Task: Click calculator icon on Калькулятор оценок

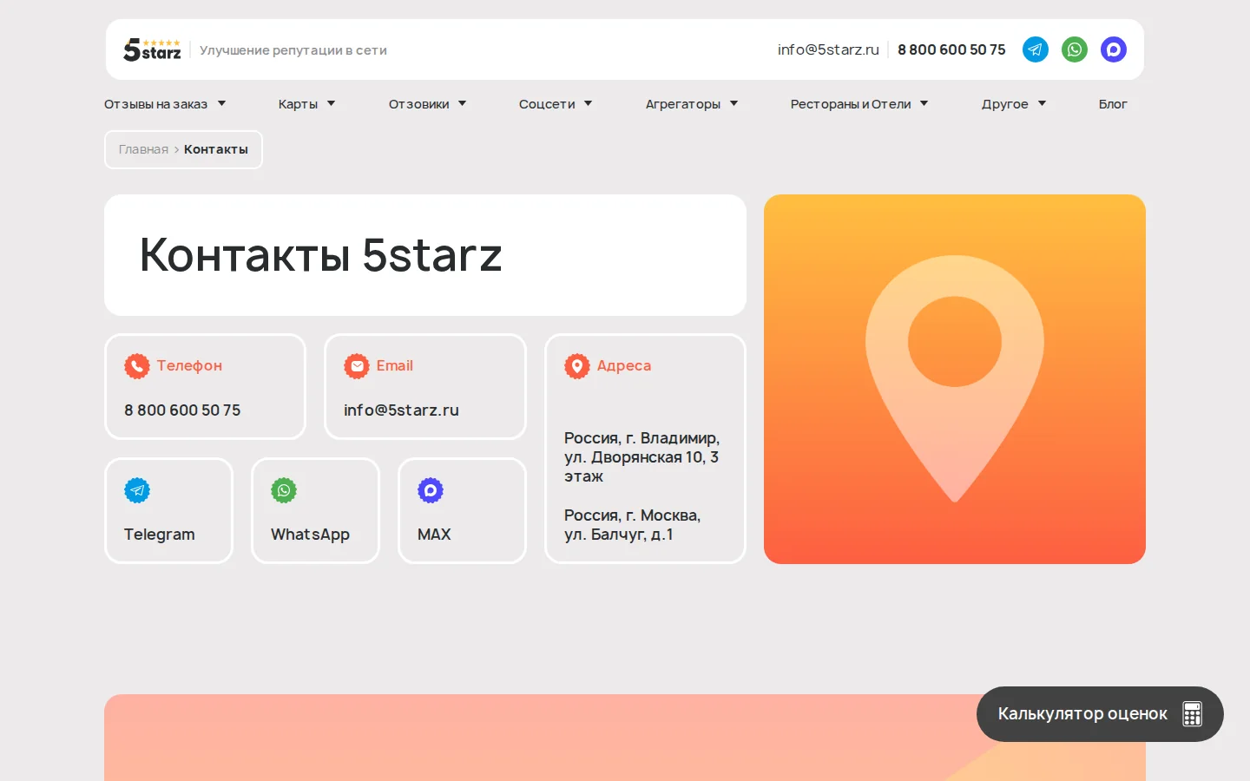Action: tap(1193, 714)
